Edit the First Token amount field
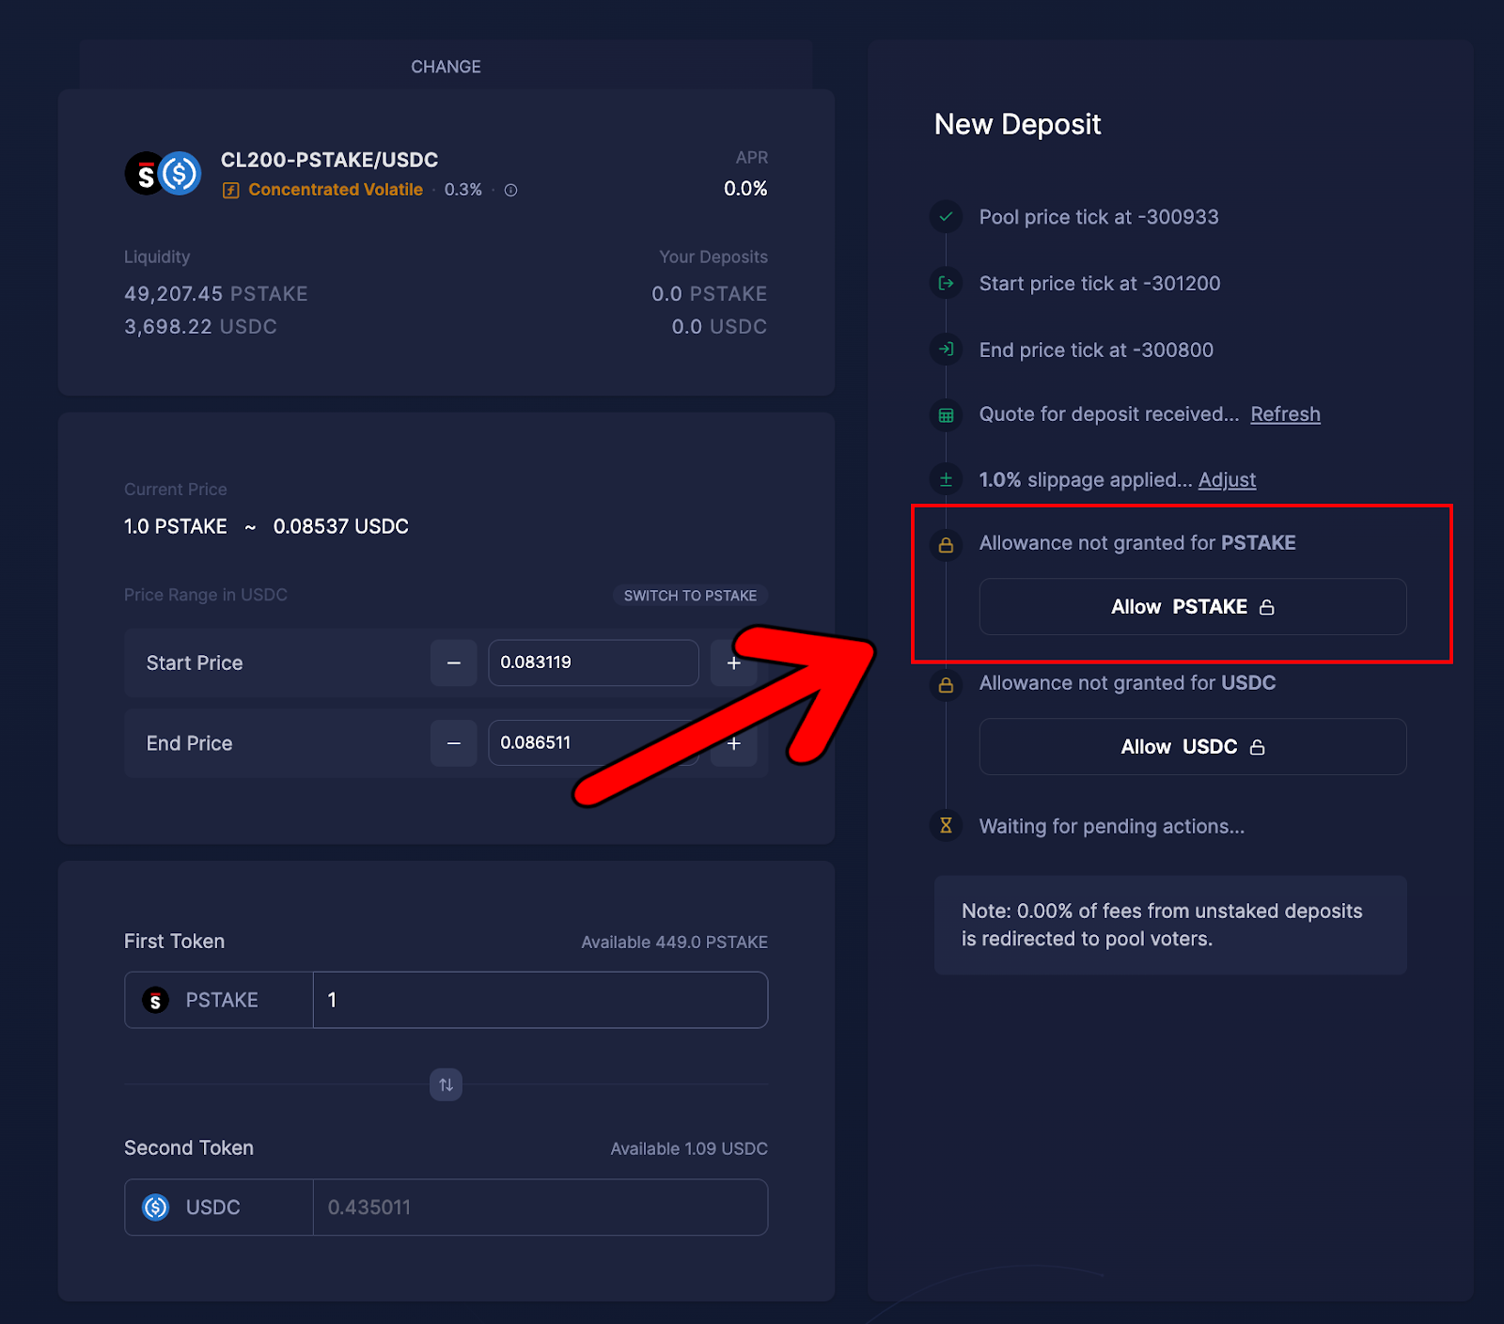The image size is (1504, 1324). [540, 1000]
